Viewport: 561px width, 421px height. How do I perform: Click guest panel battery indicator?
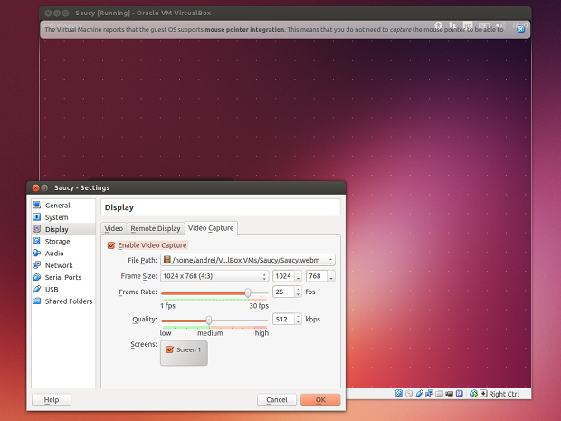pyautogui.click(x=484, y=25)
